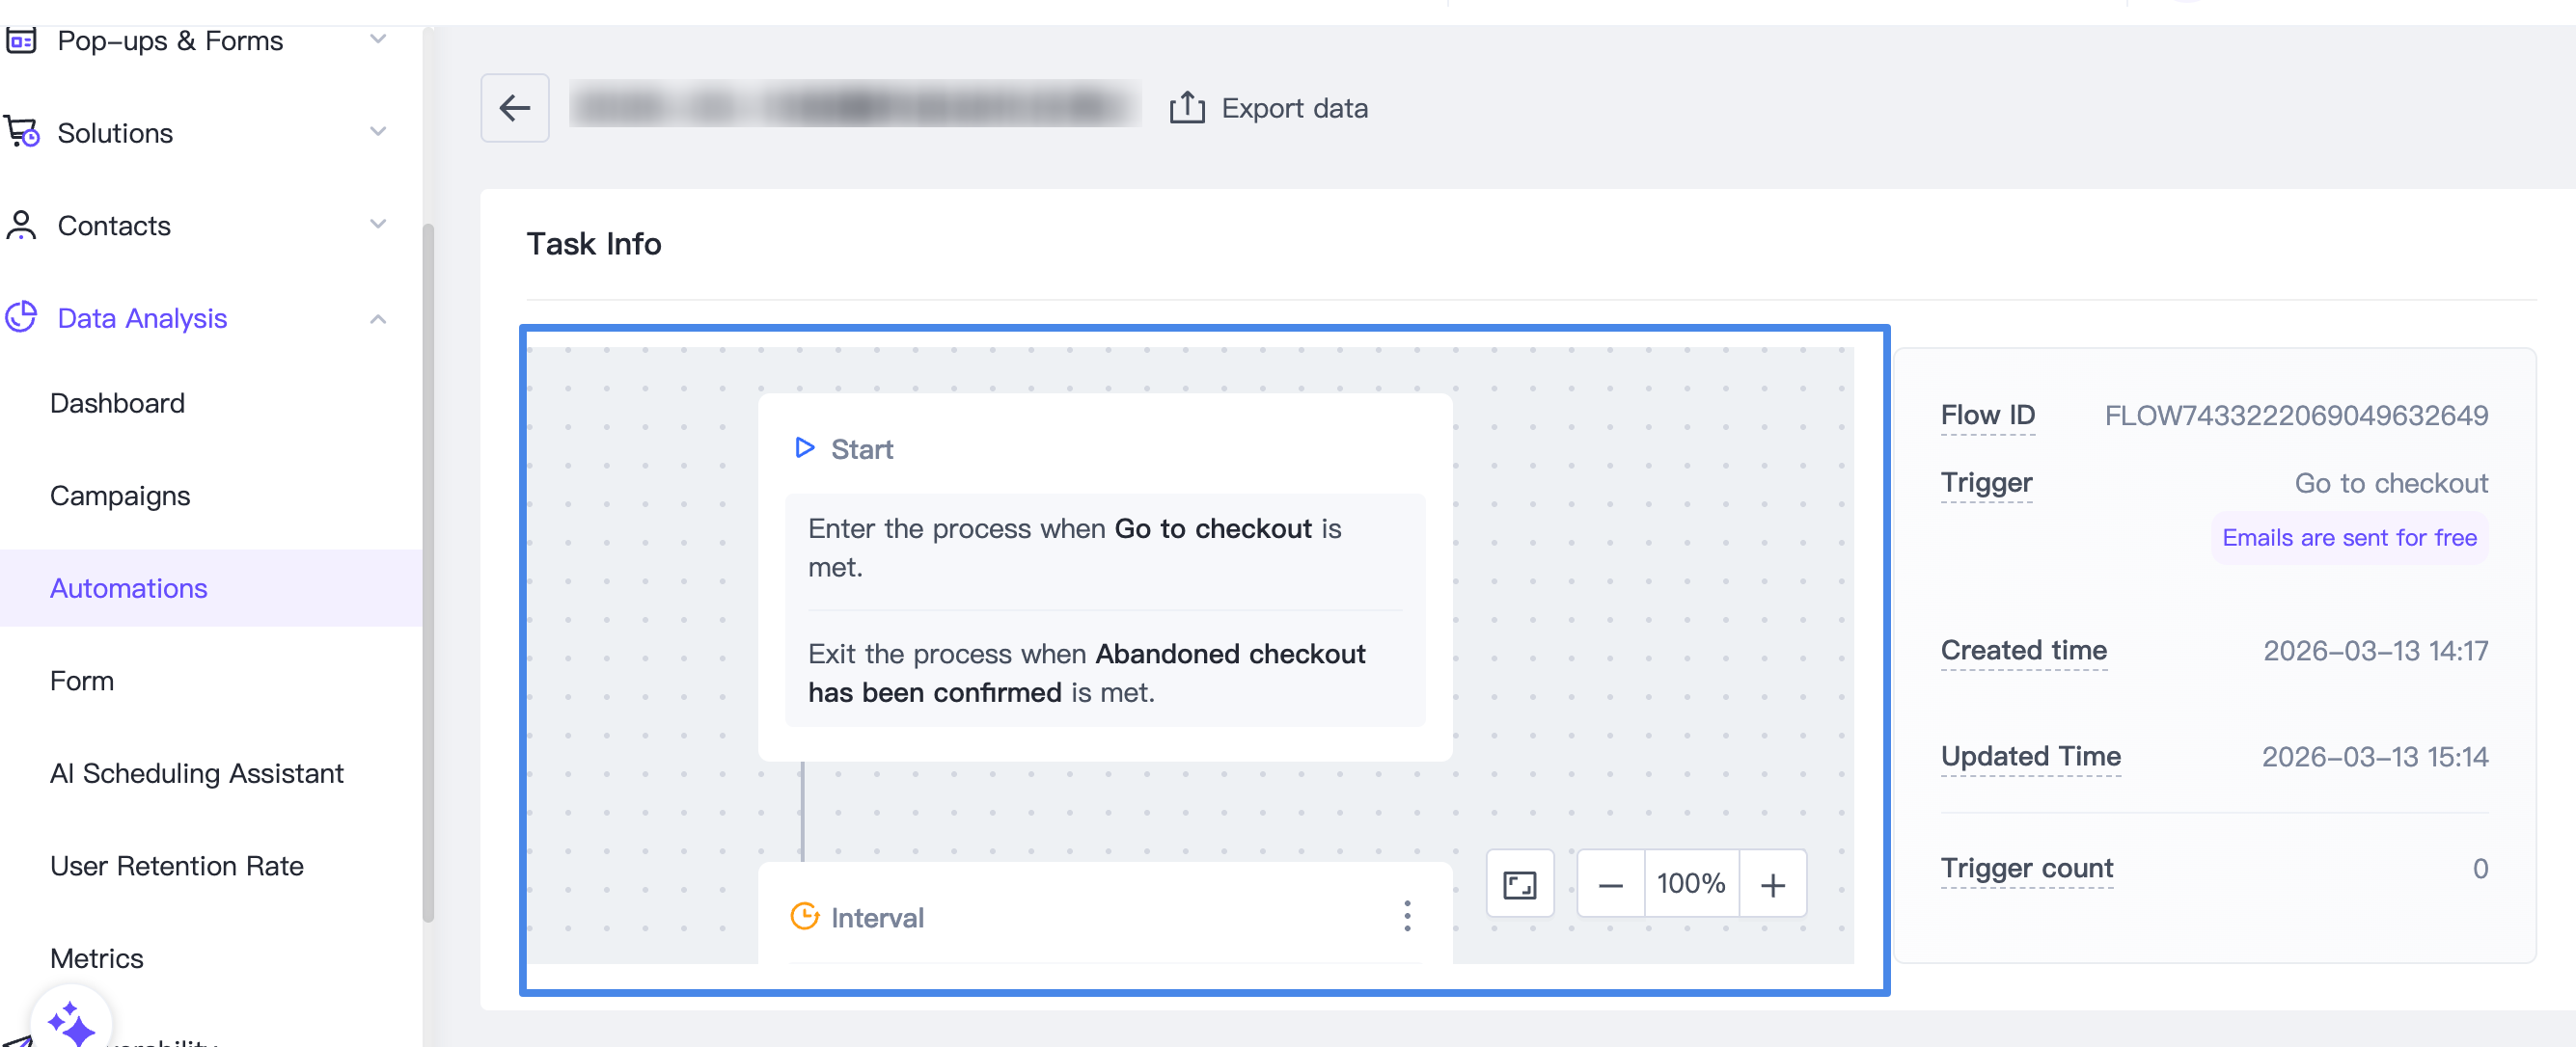This screenshot has width=2576, height=1047.
Task: Expand the Solutions menu
Action: 377,132
